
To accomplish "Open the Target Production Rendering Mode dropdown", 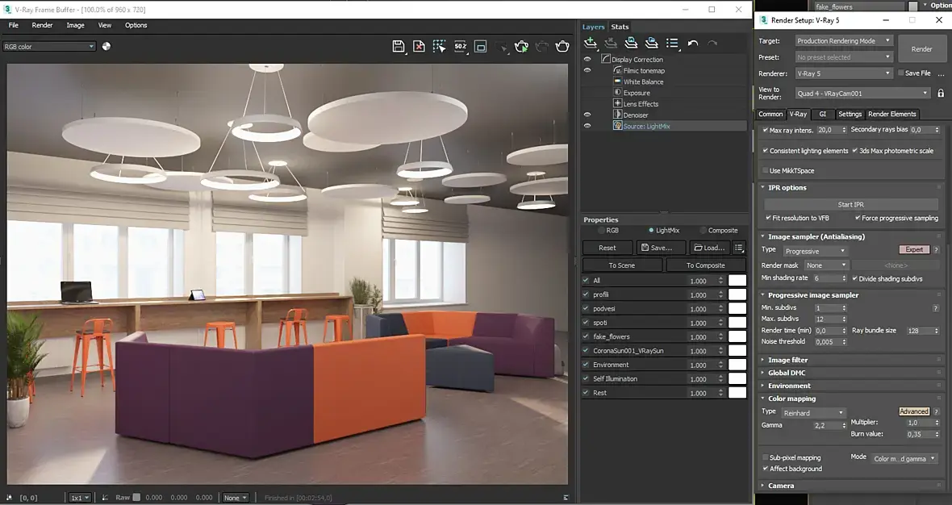I will coord(843,40).
